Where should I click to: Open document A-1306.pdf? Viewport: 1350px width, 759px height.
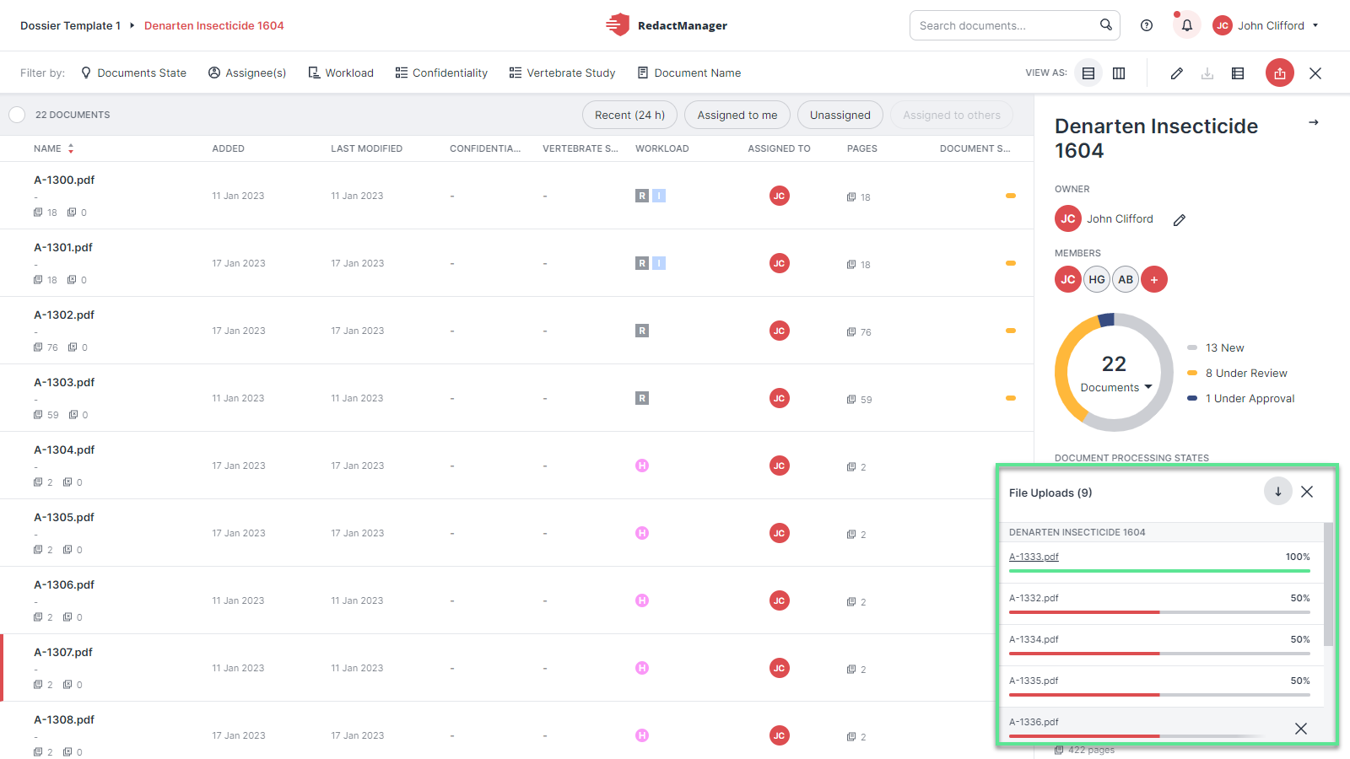[x=64, y=584]
